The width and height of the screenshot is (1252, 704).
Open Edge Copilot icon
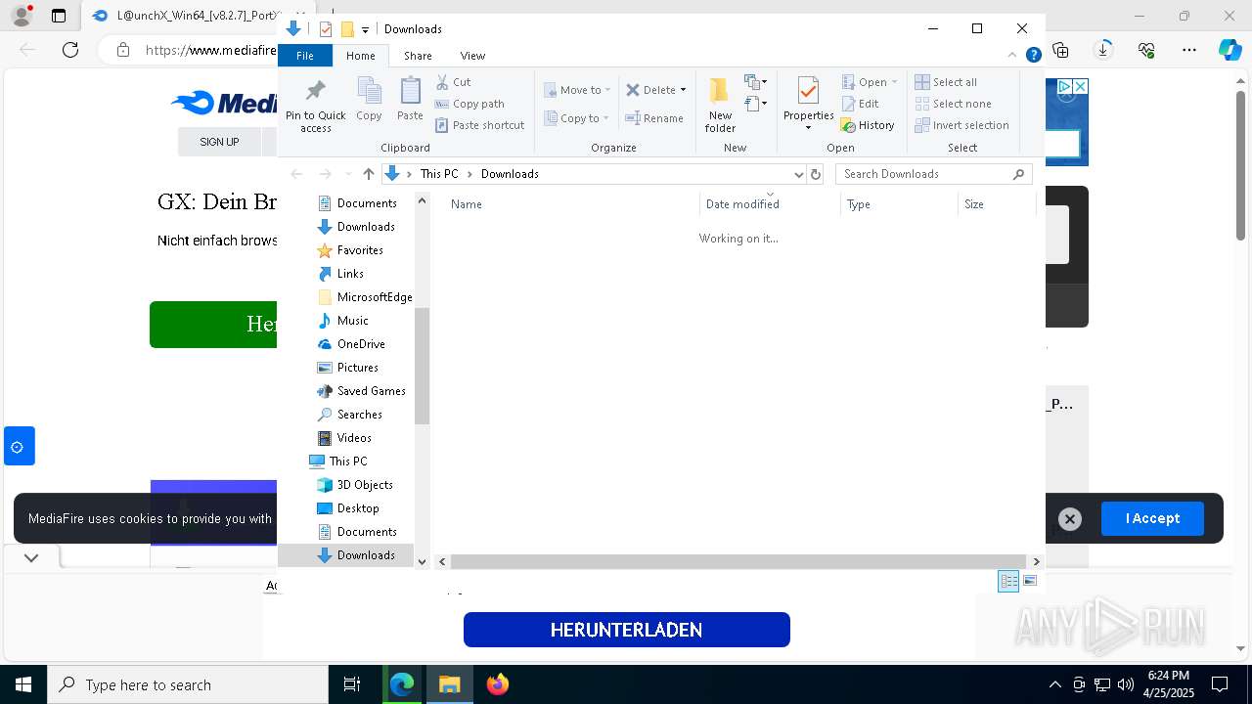(1230, 50)
